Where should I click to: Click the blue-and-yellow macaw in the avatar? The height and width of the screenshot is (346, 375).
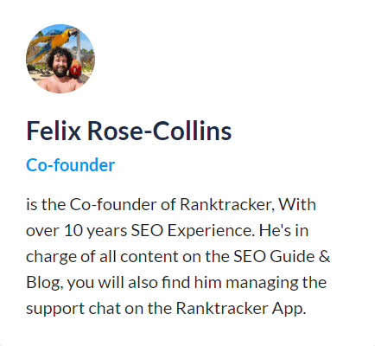(x=52, y=42)
